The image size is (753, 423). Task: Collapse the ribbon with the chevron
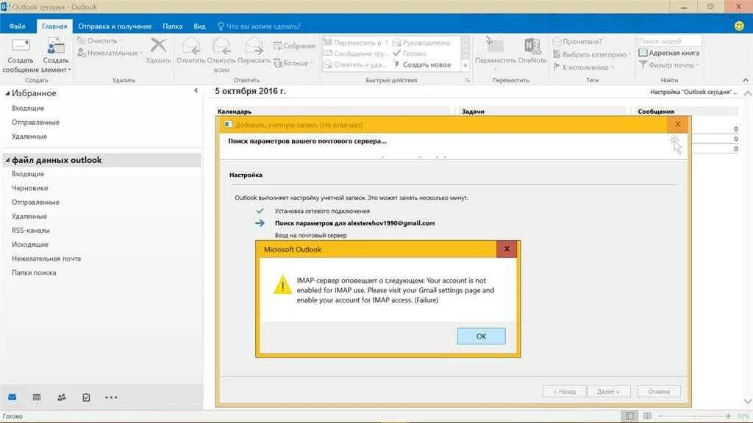click(x=746, y=79)
